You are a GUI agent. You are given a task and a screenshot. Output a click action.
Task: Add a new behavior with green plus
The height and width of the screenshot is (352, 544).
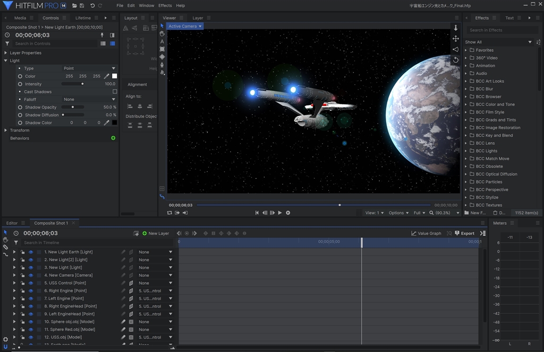[x=113, y=138]
